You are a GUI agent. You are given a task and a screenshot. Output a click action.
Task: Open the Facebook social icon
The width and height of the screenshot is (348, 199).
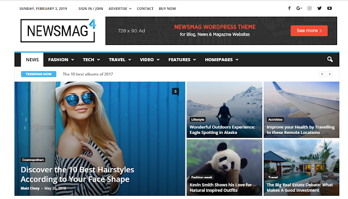[x=289, y=9]
